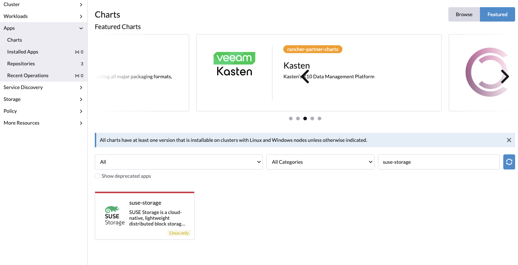Viewport: 518px width, 265px height.
Task: Jump to the last carousel dot
Action: 319,118
